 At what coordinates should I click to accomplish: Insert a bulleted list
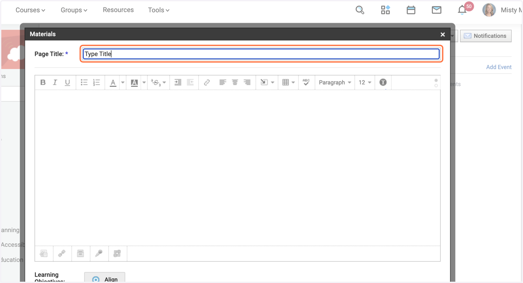(84, 82)
